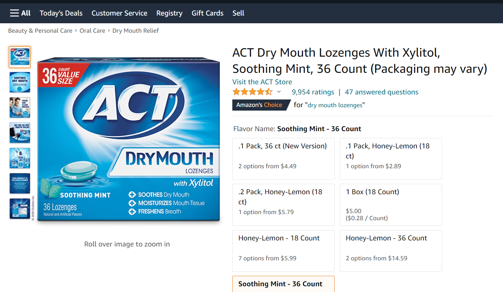Open the All hamburger menu
503x292 pixels.
pyautogui.click(x=20, y=13)
